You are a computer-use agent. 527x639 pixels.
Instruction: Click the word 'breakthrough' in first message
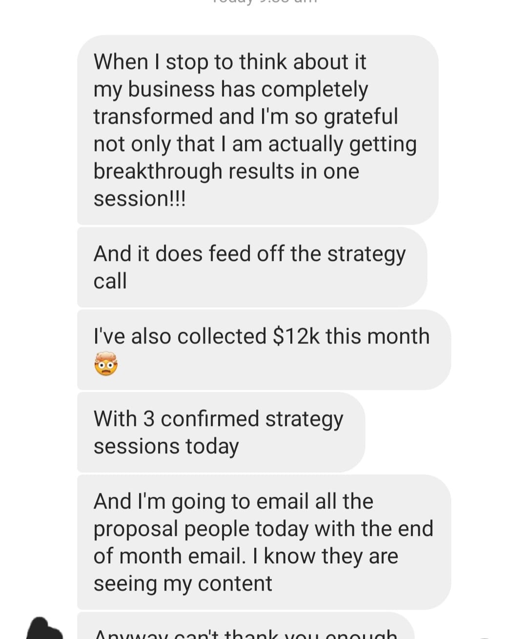coord(158,171)
